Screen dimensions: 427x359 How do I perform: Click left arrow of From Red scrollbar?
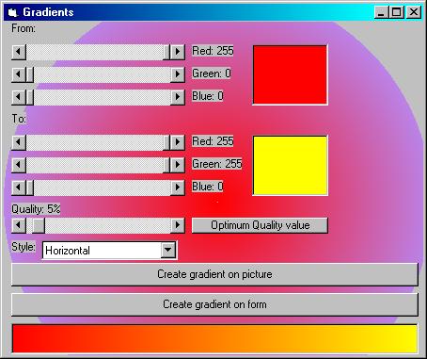point(19,52)
